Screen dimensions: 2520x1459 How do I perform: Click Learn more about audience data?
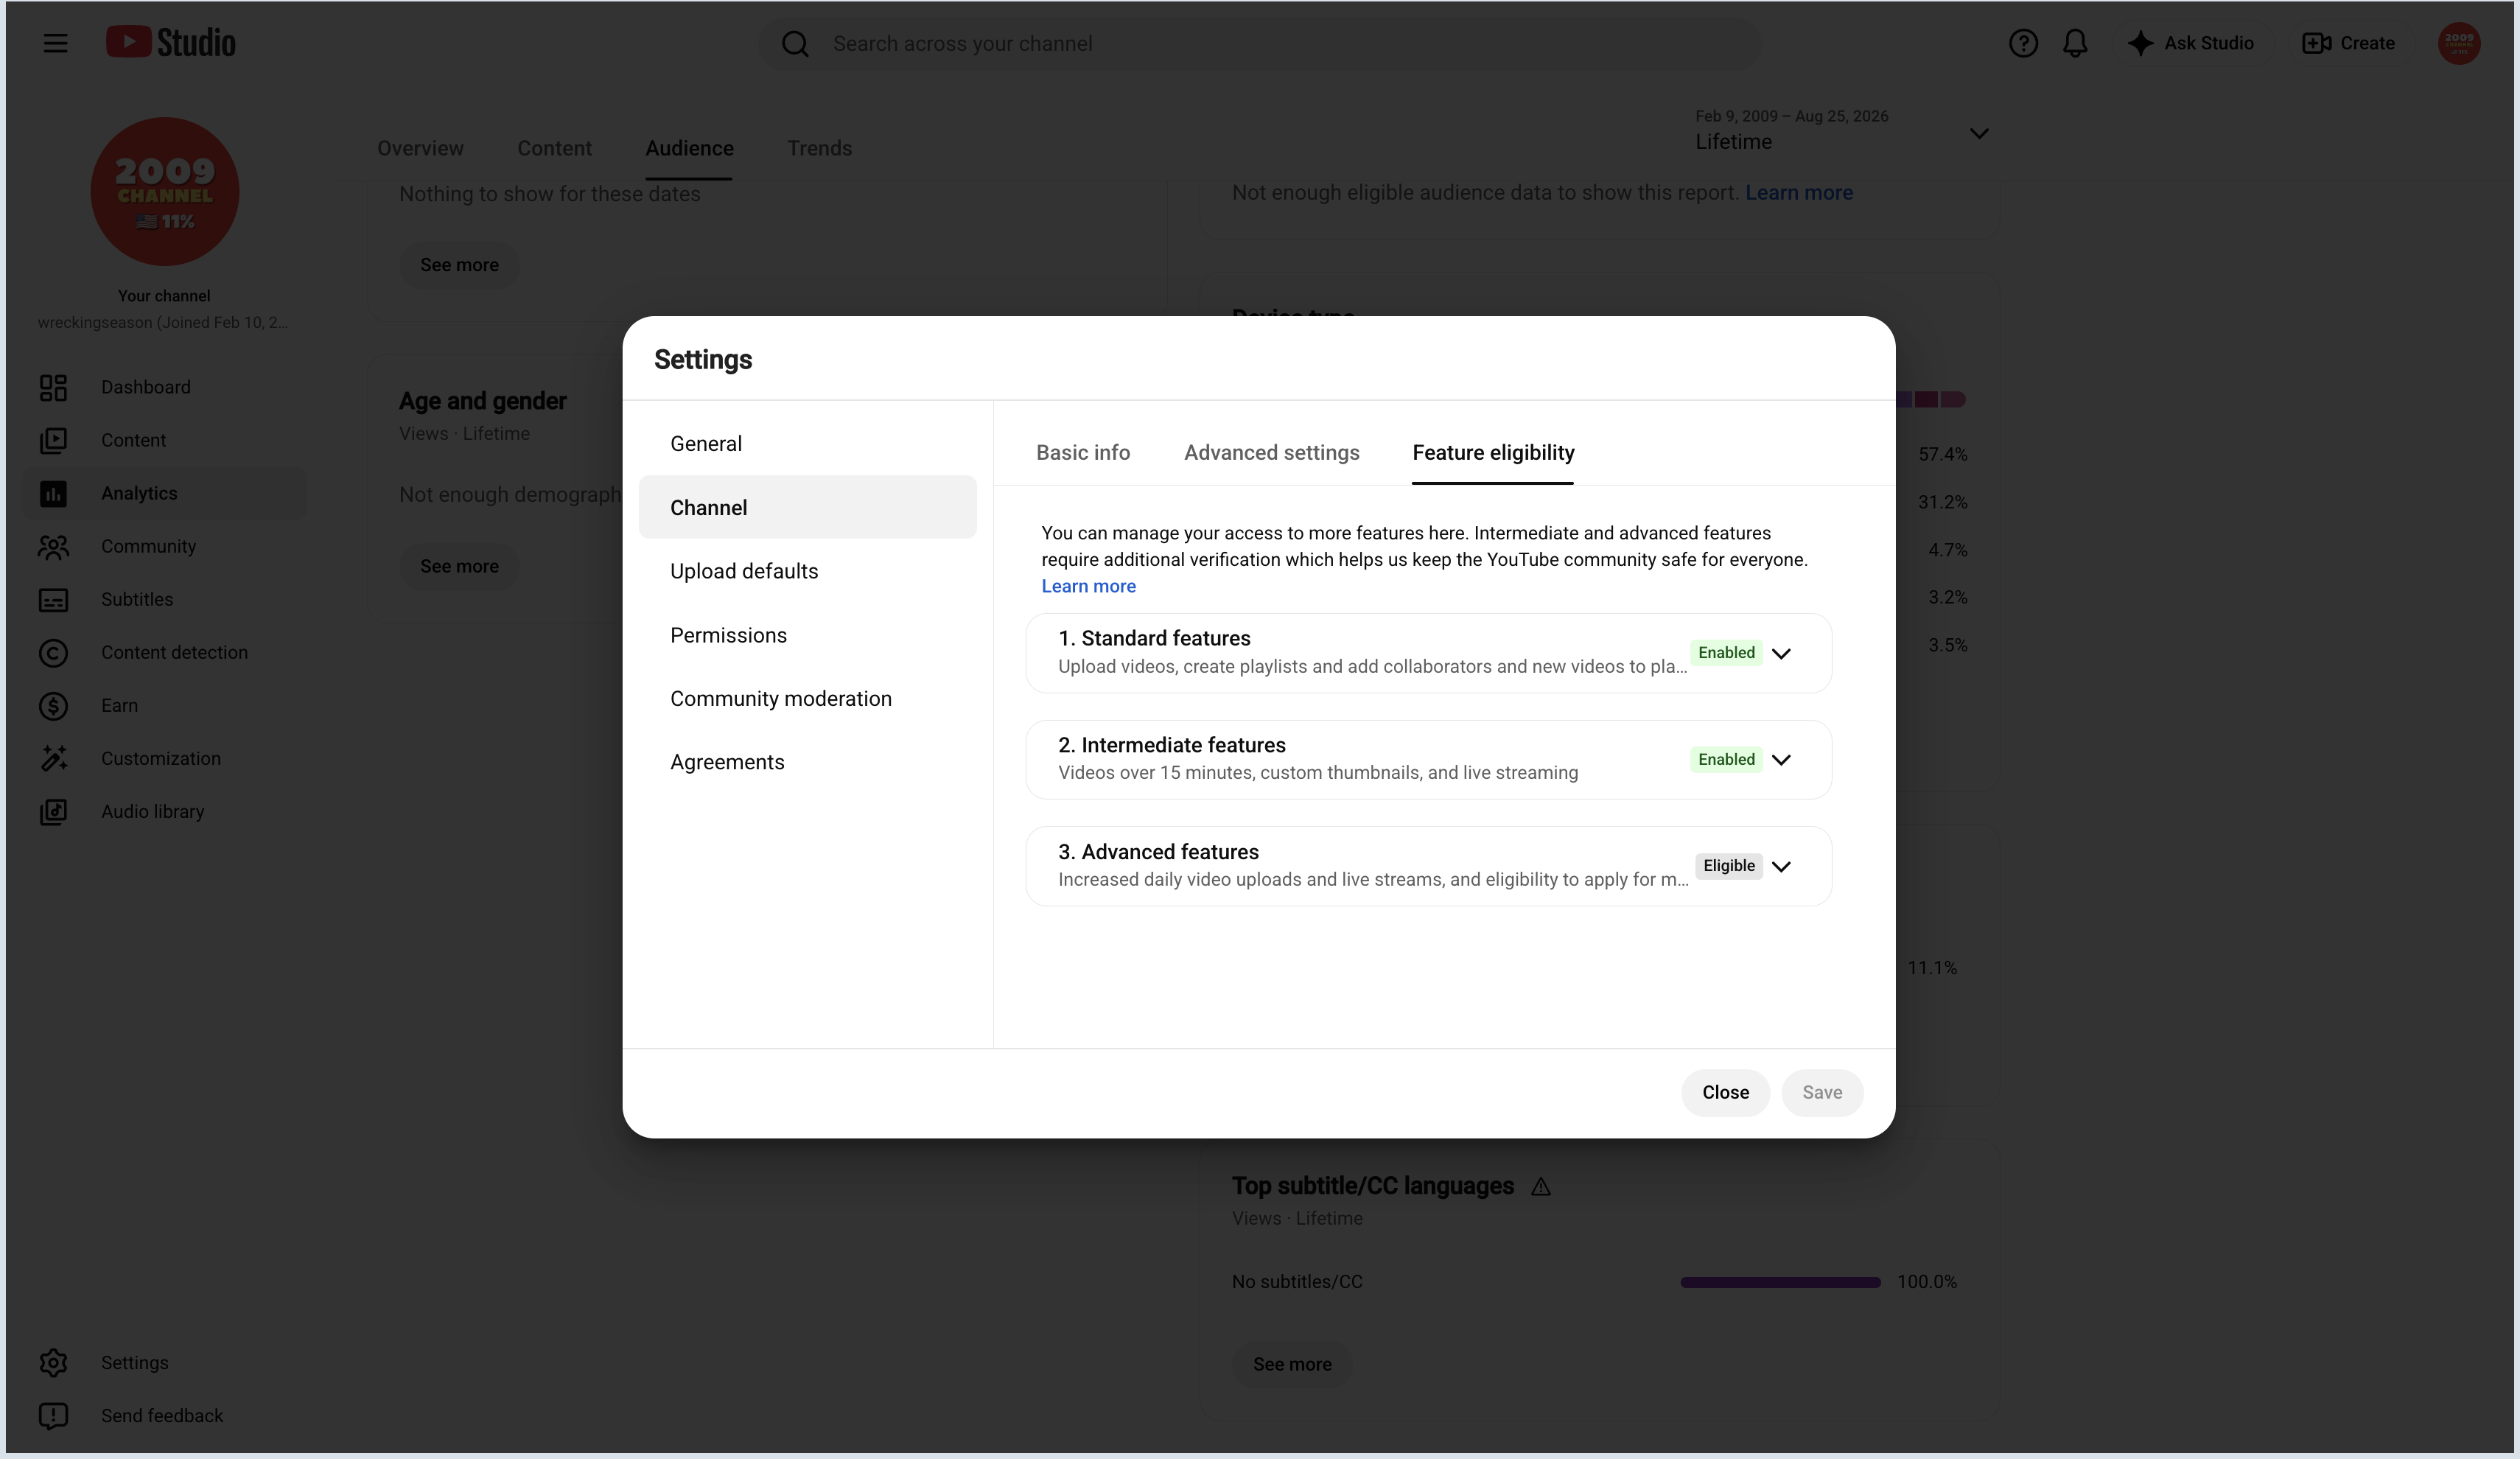pyautogui.click(x=1799, y=192)
